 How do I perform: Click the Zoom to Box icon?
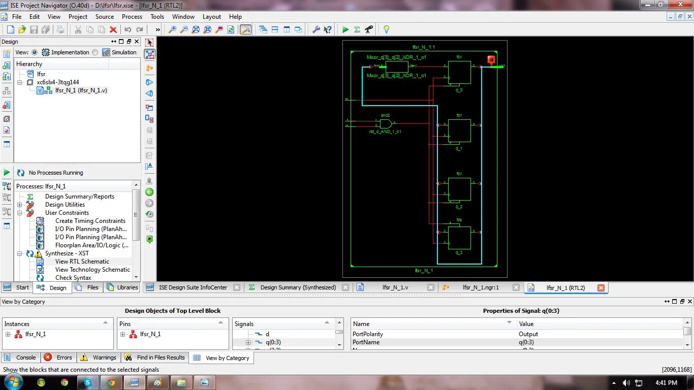(207, 29)
